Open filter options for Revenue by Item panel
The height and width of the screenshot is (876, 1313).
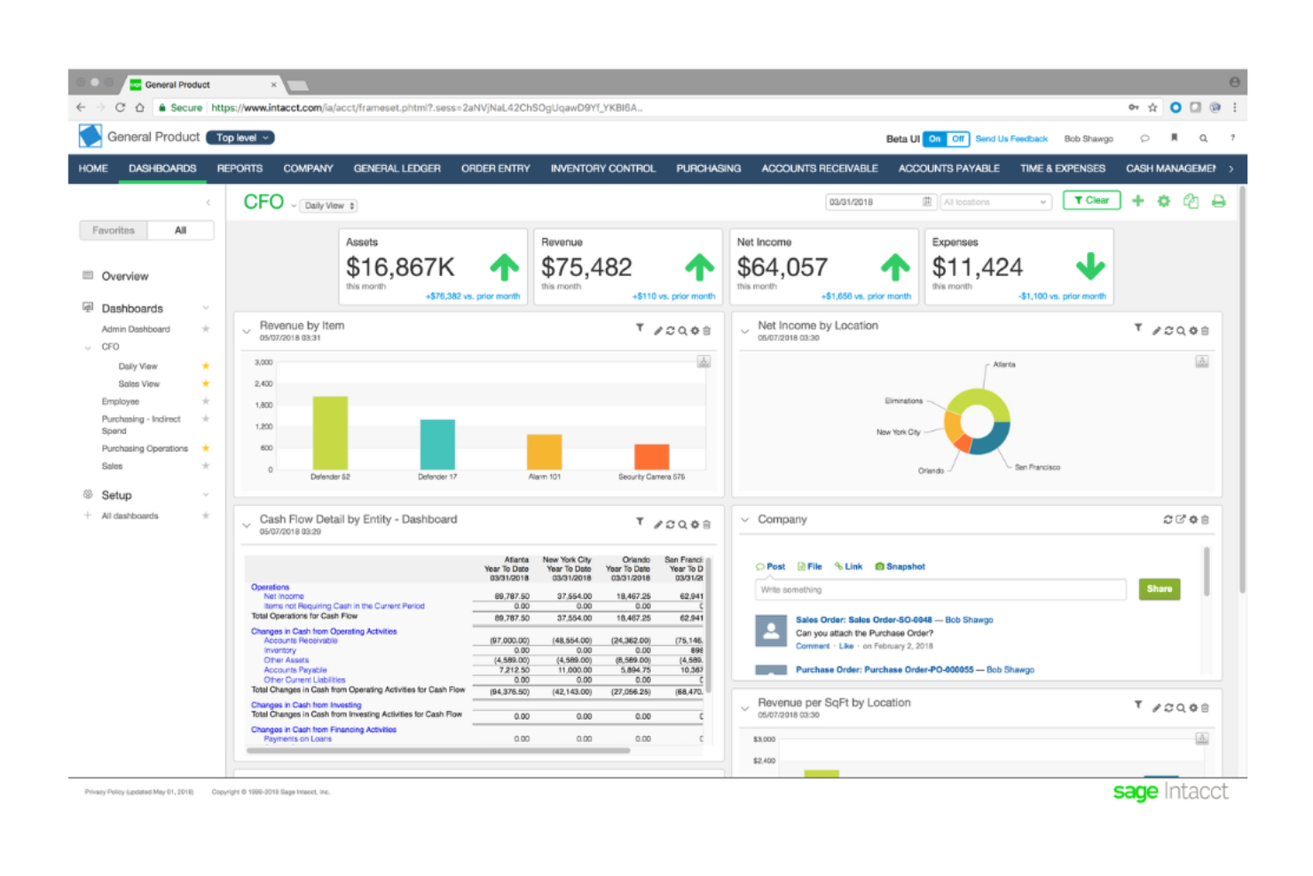tap(640, 328)
